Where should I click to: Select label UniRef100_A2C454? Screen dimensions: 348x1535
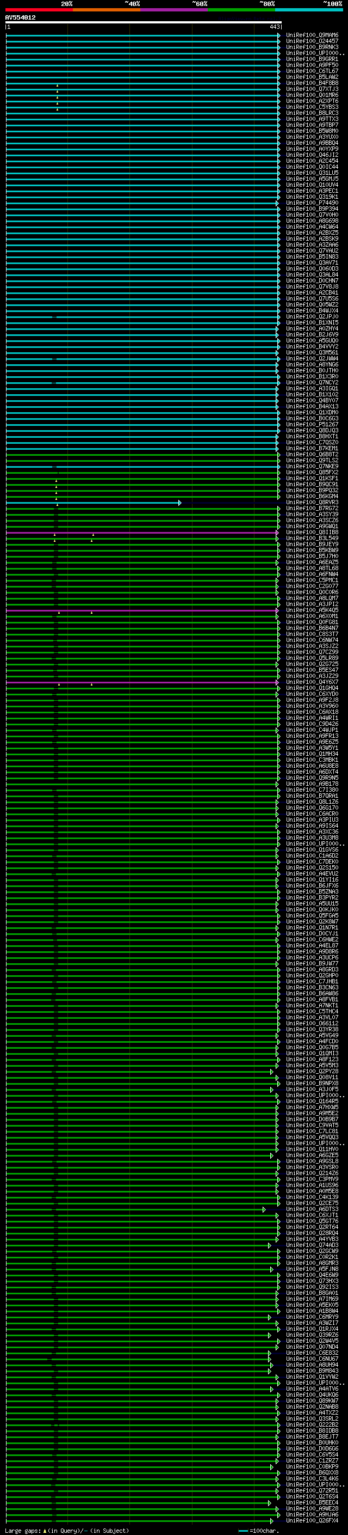(312, 161)
